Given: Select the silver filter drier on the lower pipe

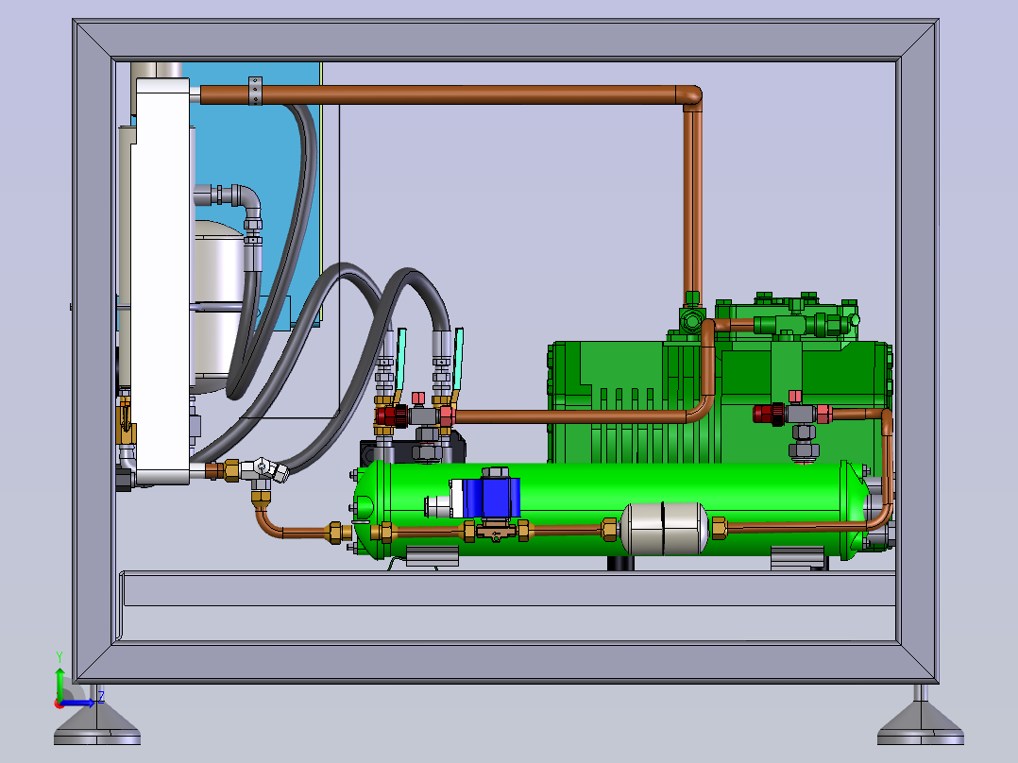Looking at the screenshot, I should coord(664,528).
